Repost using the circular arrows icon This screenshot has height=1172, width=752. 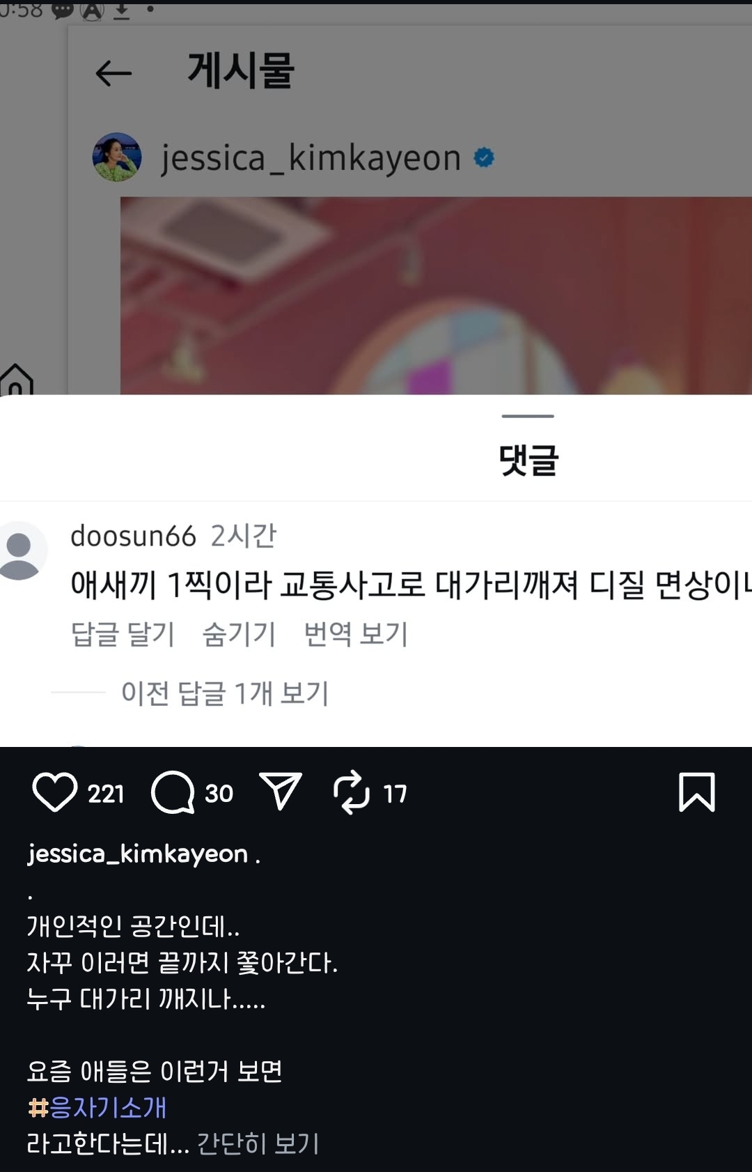[x=352, y=792]
